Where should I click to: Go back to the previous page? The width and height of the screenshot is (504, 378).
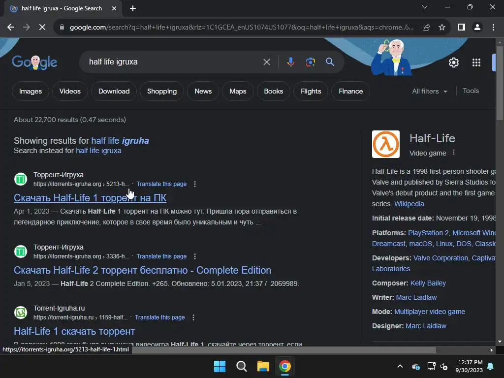pyautogui.click(x=11, y=28)
